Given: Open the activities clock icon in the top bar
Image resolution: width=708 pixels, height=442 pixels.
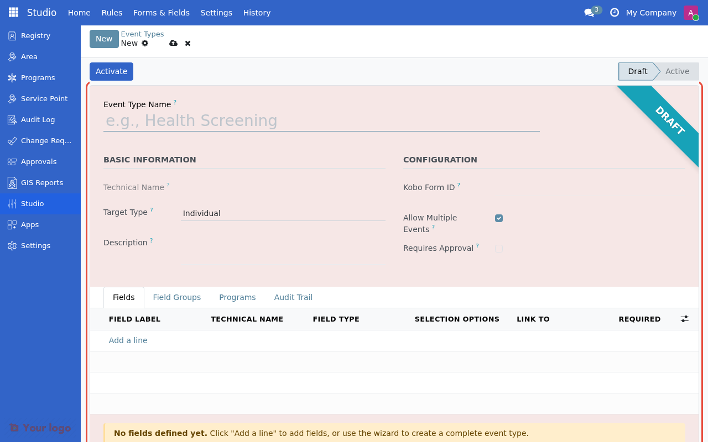Looking at the screenshot, I should tap(614, 12).
